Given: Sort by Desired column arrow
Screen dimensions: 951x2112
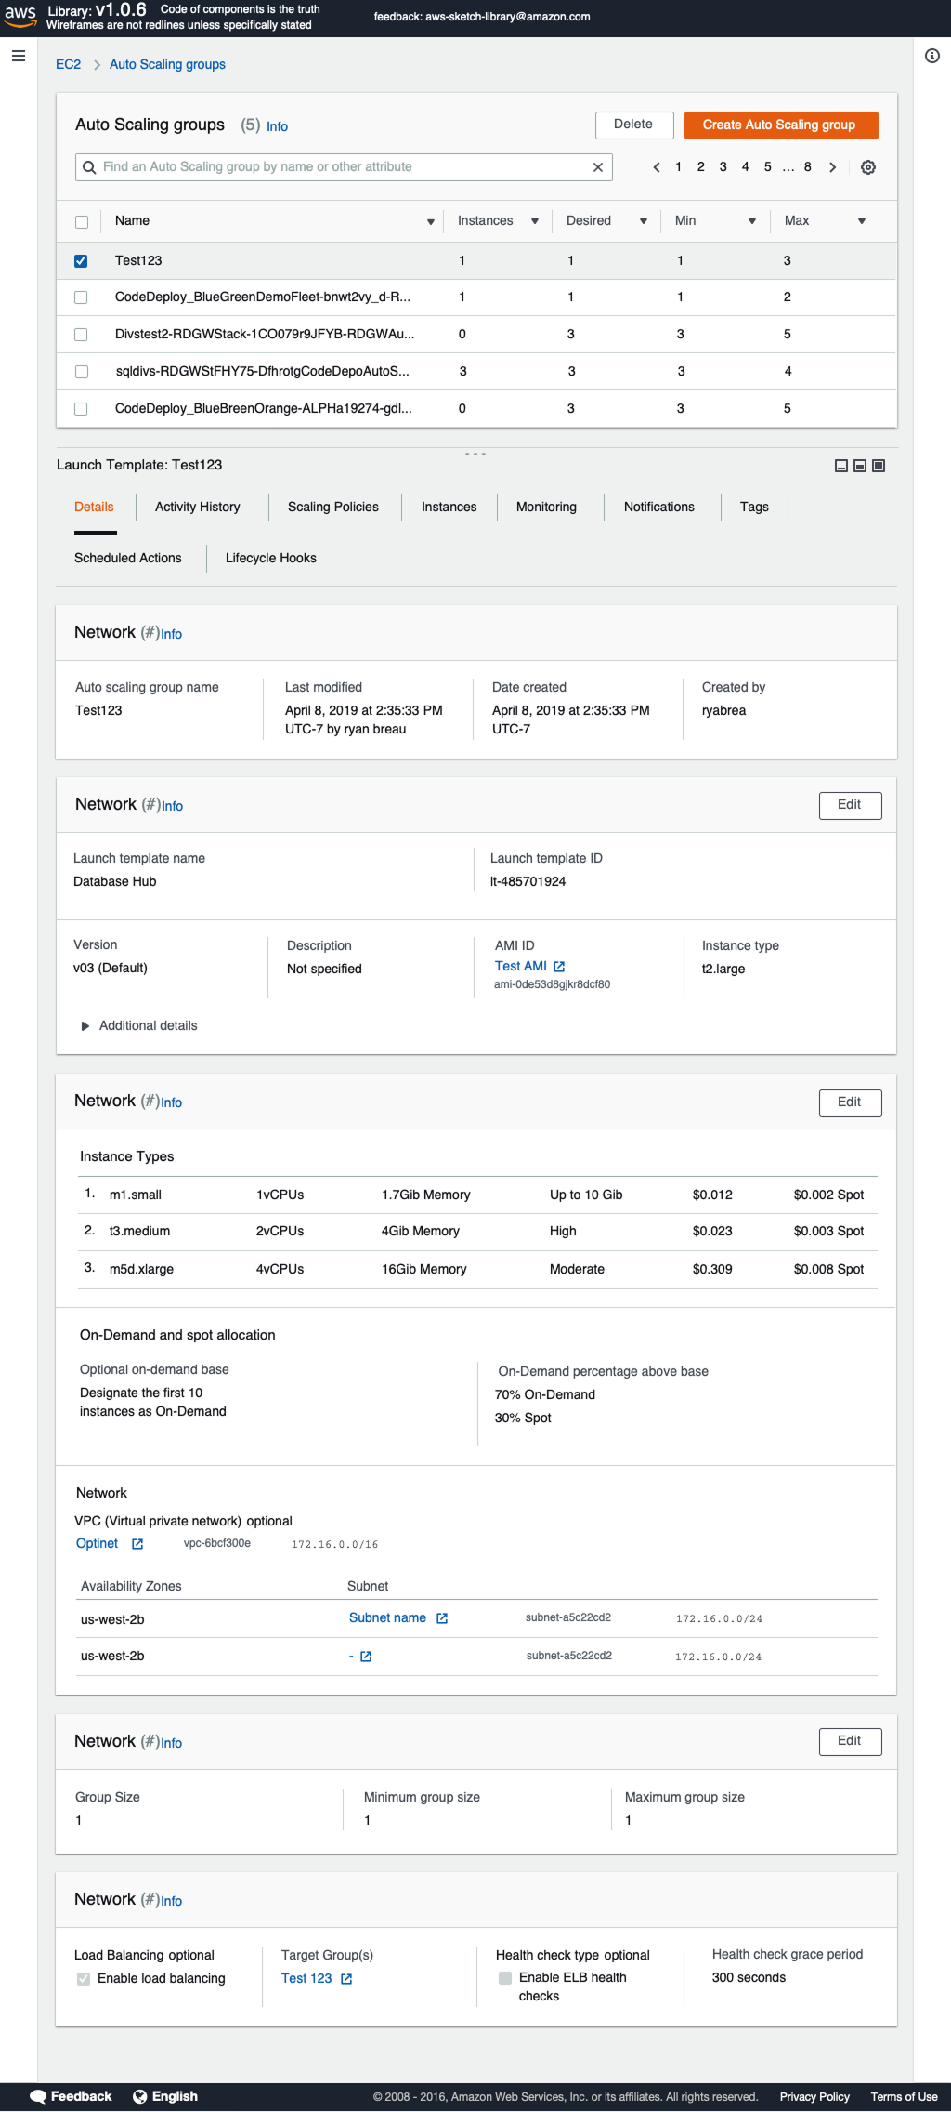Looking at the screenshot, I should (x=644, y=221).
